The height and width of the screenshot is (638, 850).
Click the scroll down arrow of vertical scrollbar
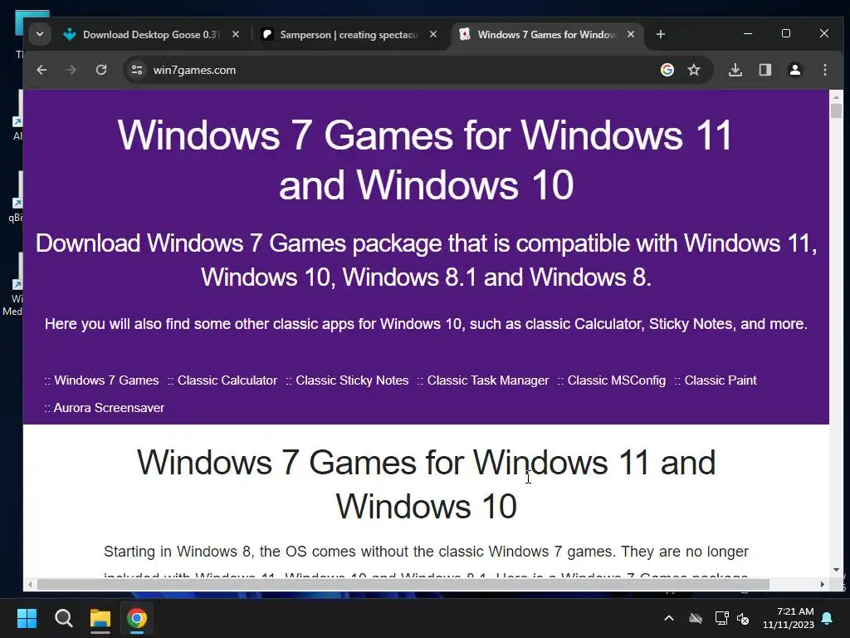836,570
